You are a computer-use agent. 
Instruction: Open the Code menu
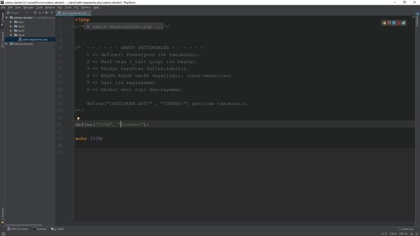tap(39, 8)
